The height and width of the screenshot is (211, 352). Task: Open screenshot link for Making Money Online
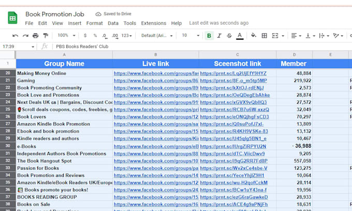233,73
